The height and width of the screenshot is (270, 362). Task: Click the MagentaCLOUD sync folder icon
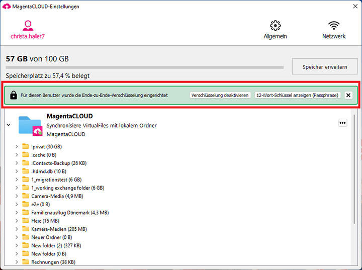(x=30, y=125)
